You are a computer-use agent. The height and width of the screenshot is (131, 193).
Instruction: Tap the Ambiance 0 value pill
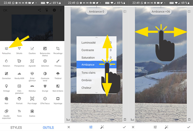(96, 12)
